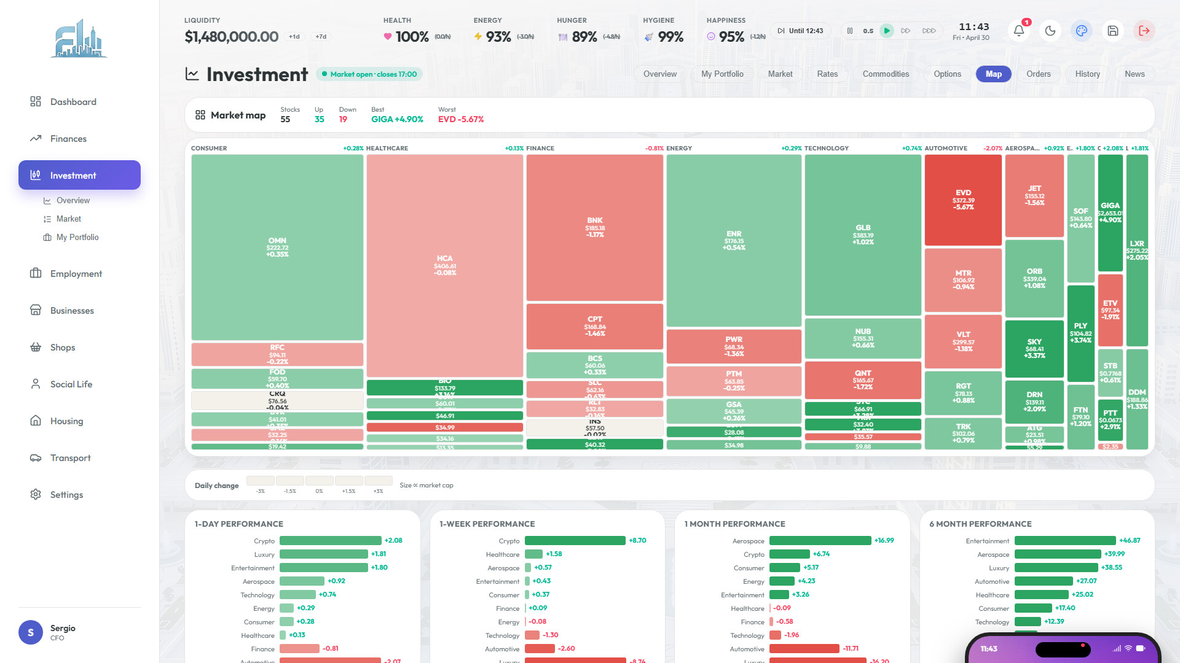Select double fast-forward speed
This screenshot has height=663, width=1180.
click(906, 31)
